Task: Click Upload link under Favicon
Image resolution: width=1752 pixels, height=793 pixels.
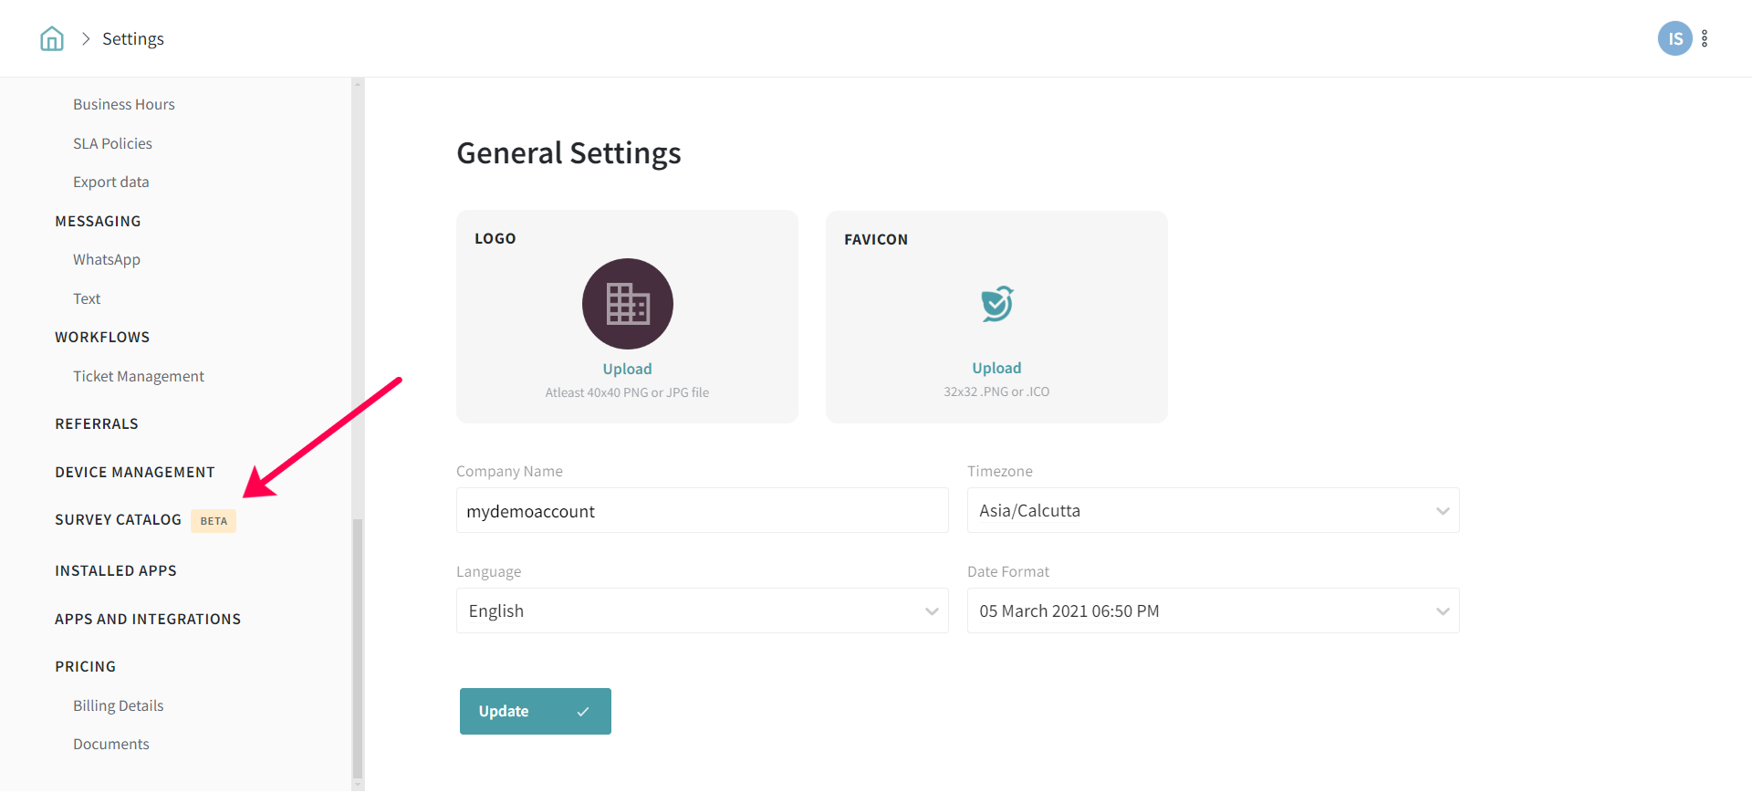Action: click(x=996, y=369)
